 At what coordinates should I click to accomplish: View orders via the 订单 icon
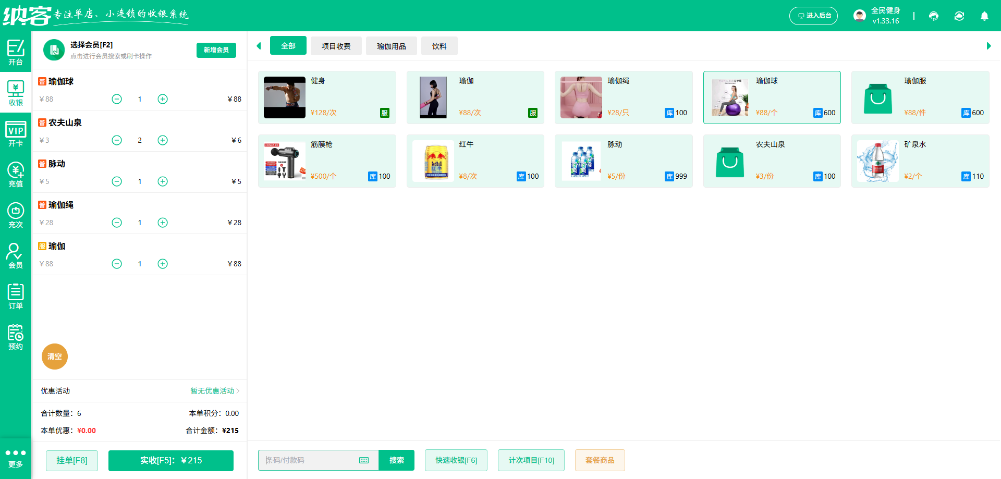[16, 296]
